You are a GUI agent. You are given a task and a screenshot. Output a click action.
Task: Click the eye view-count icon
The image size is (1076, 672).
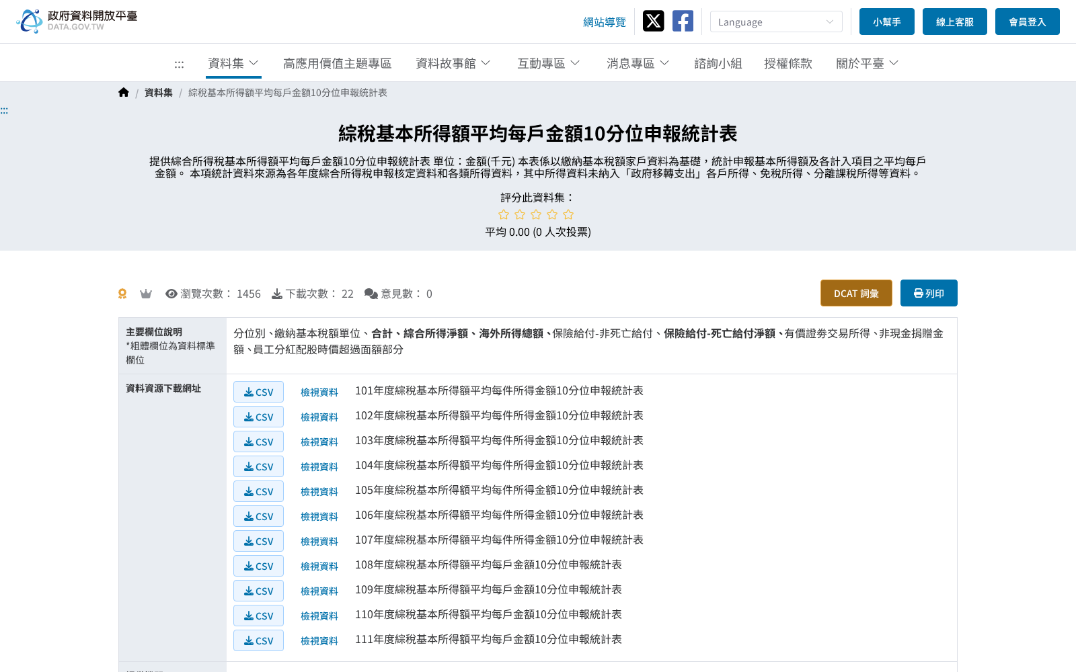point(171,294)
